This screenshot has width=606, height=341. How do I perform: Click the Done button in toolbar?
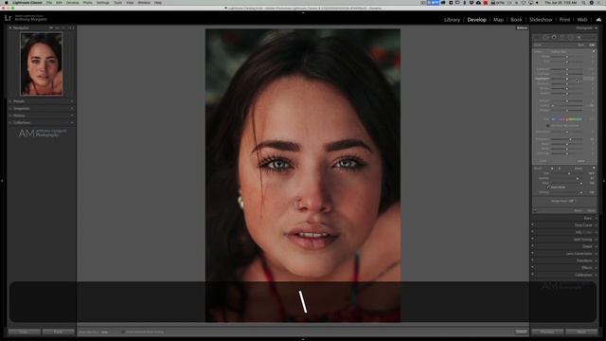click(521, 332)
